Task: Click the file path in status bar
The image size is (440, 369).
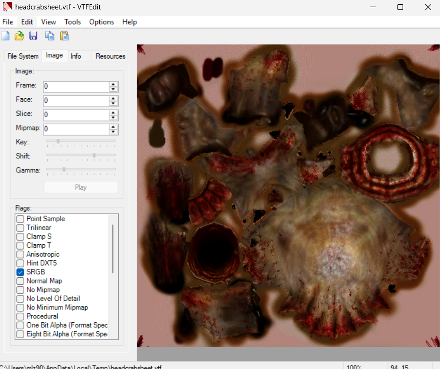Action: (81, 367)
